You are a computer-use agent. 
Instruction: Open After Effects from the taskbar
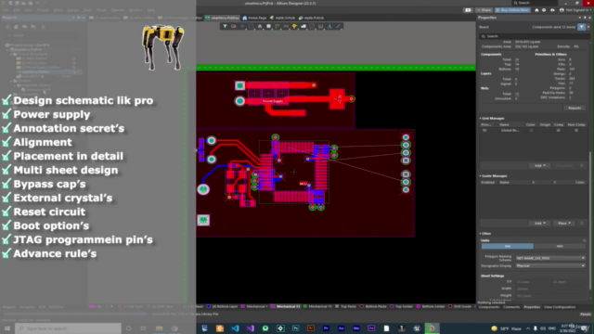pos(371,328)
